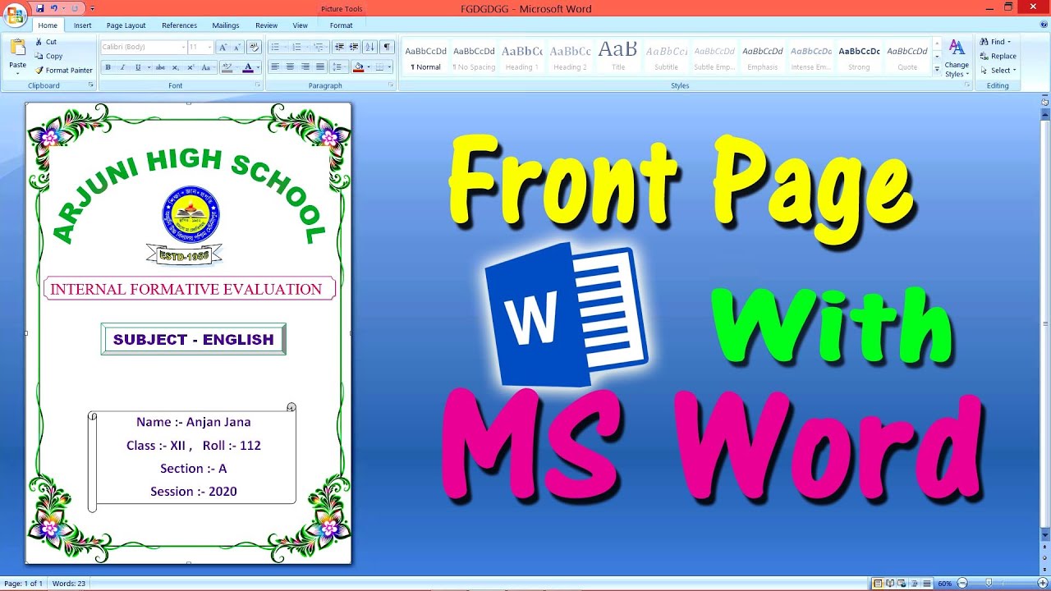This screenshot has height=591, width=1051.
Task: Open the Select dropdown in Editing
Action: (x=998, y=70)
